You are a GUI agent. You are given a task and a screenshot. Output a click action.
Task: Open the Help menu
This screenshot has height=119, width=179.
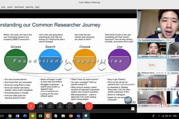point(37,7)
